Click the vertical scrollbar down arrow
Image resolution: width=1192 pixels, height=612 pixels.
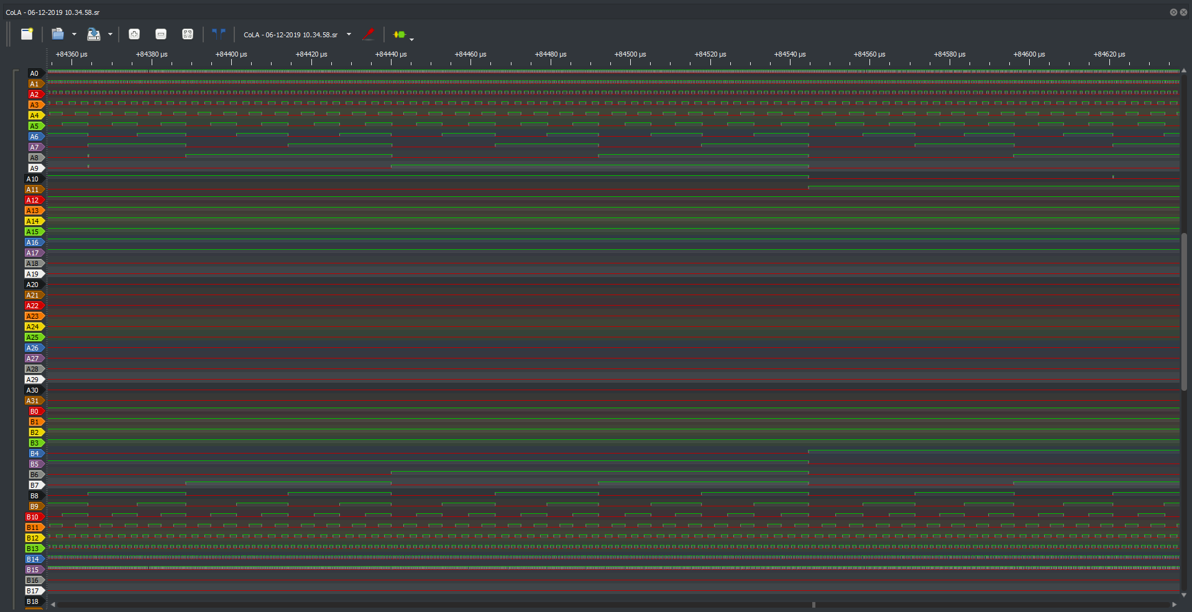click(x=1184, y=595)
